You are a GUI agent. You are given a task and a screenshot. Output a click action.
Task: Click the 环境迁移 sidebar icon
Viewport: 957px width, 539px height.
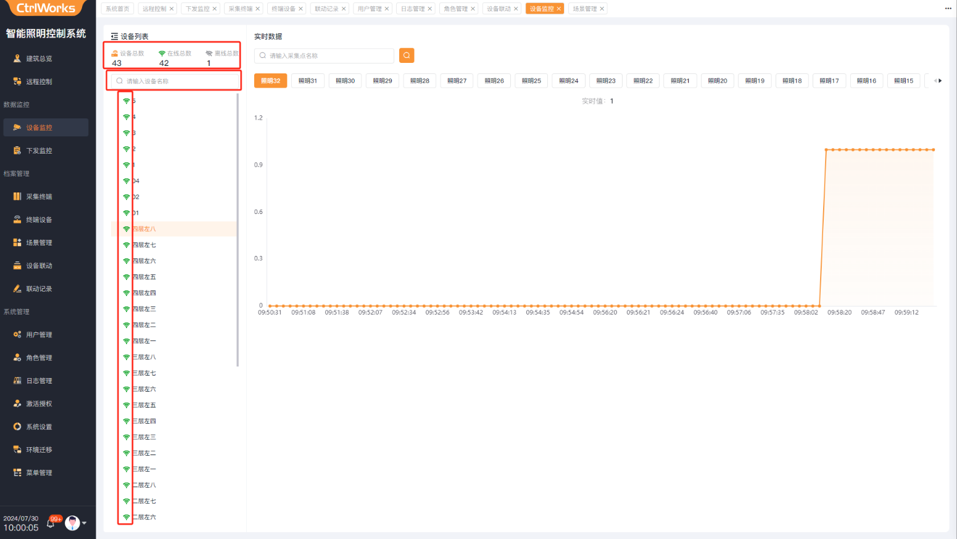tap(17, 450)
